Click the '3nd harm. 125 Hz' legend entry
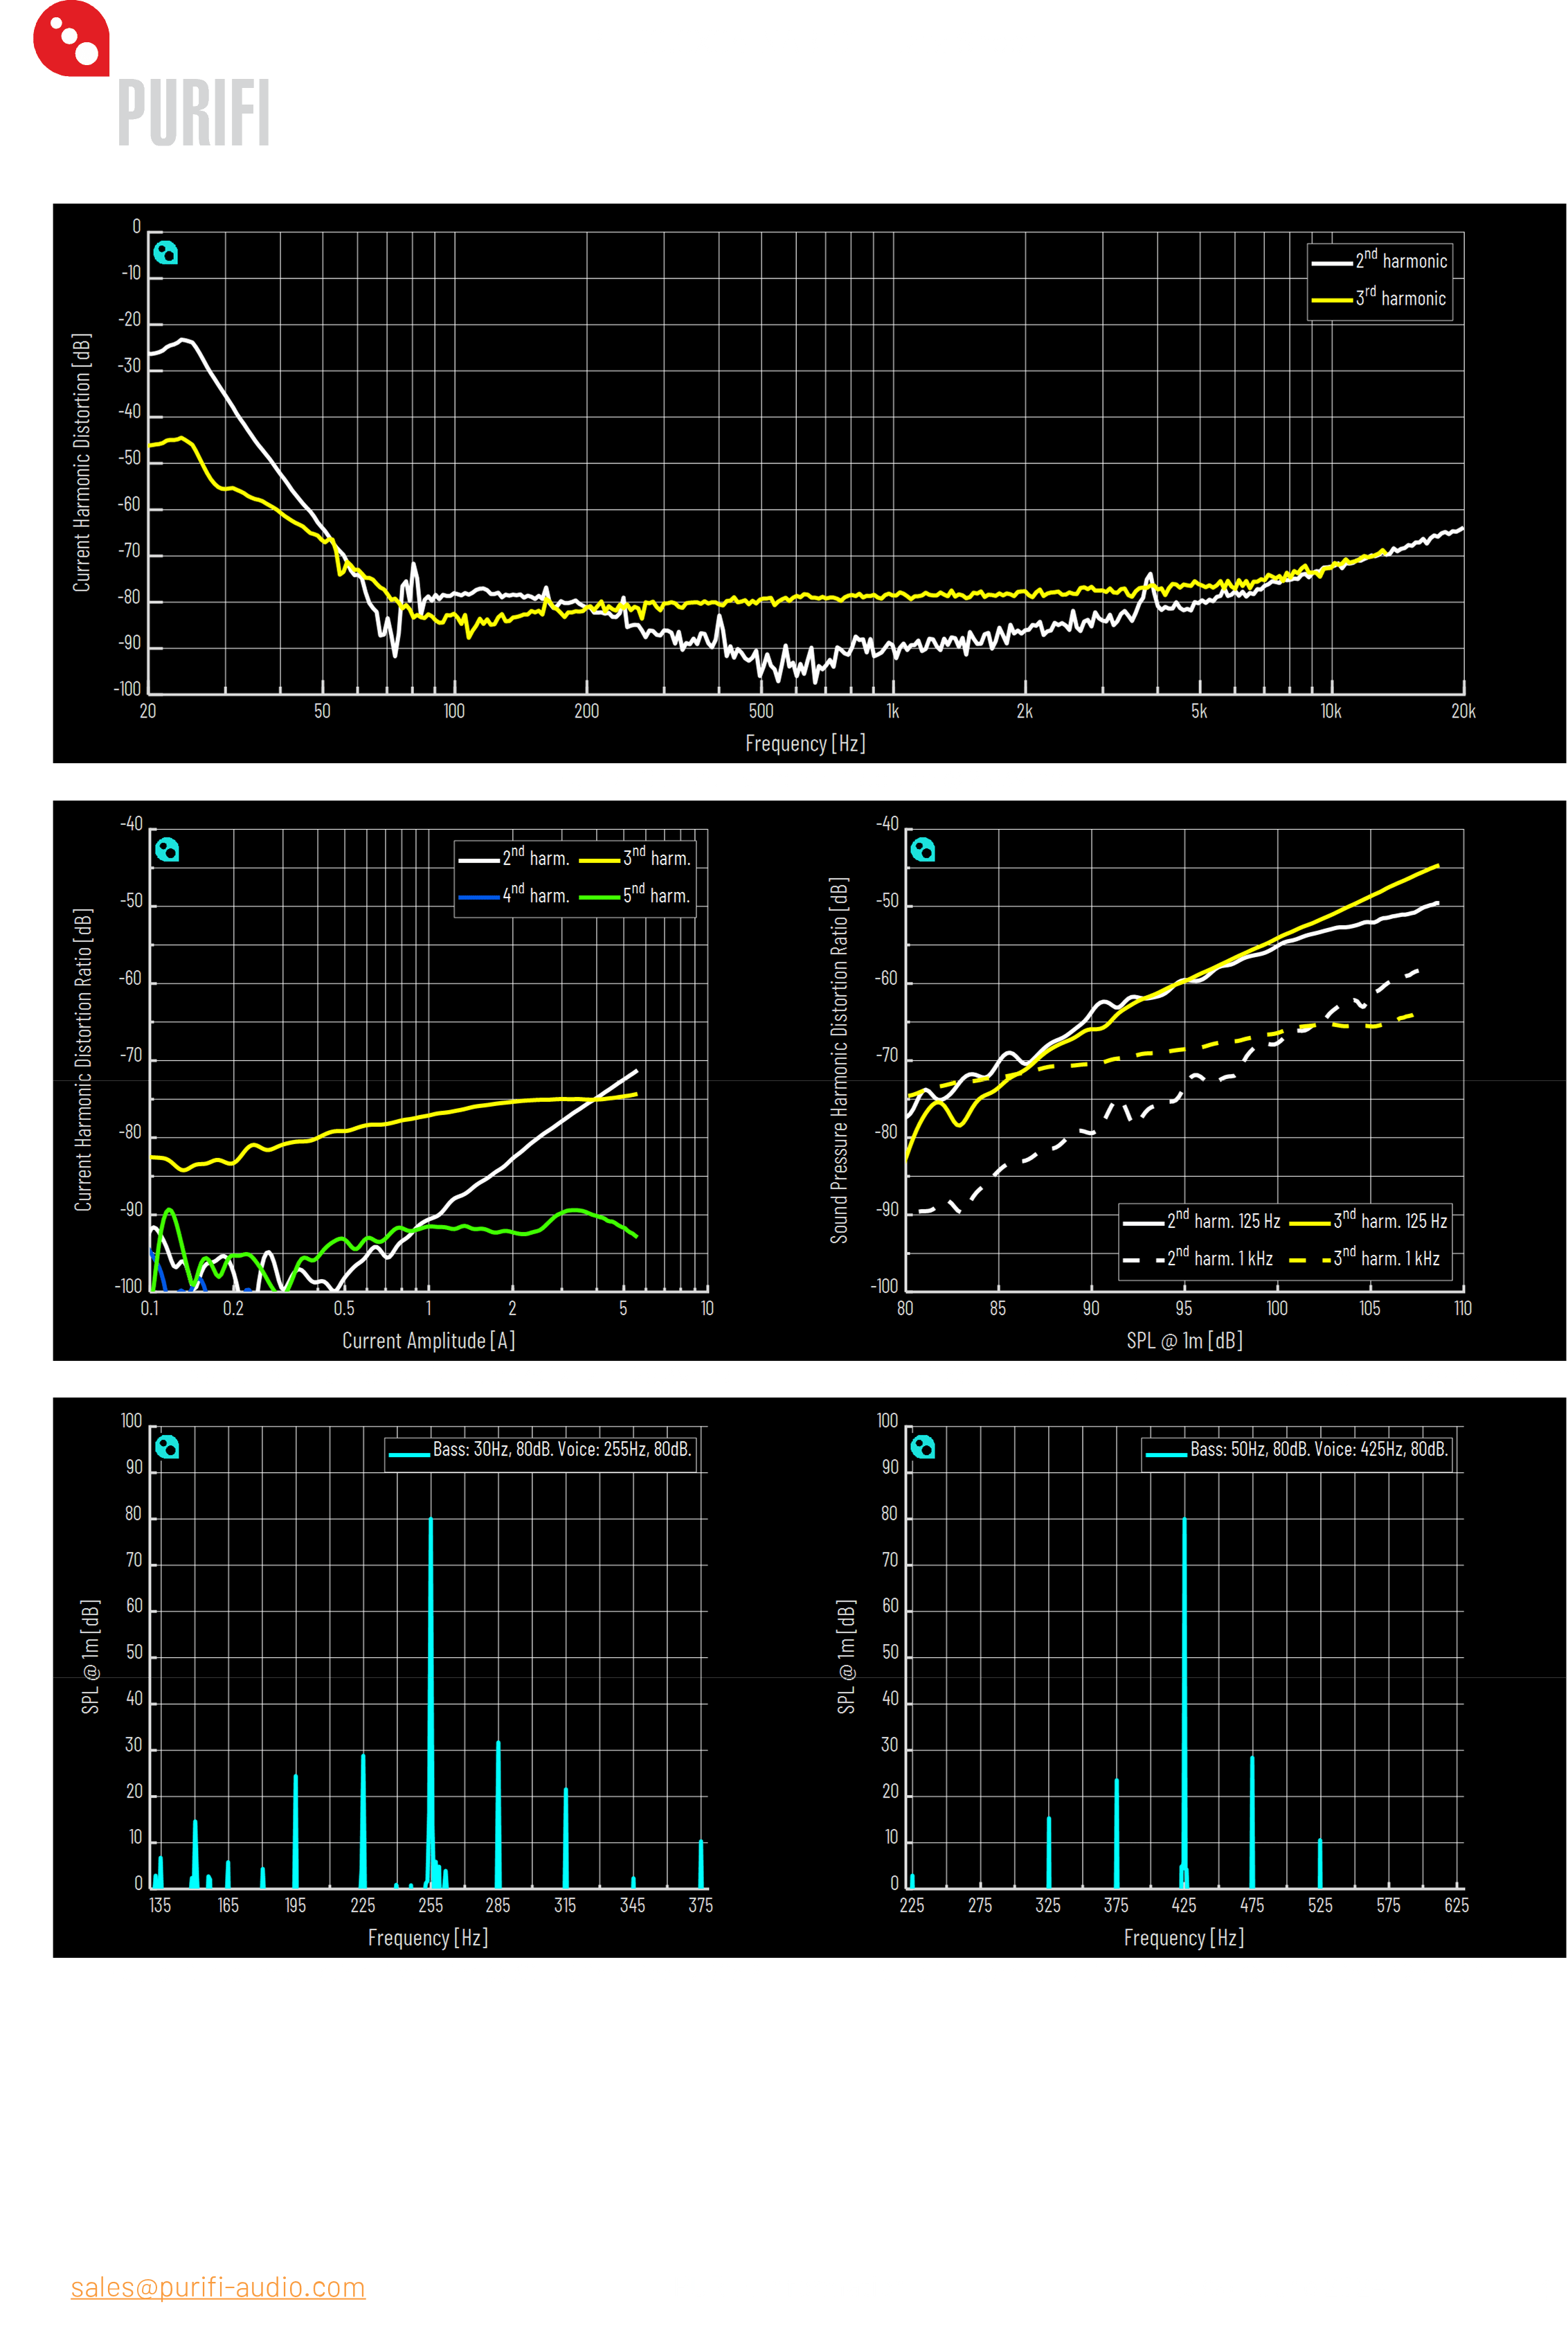This screenshot has height=2347, width=1568. click(1369, 1220)
